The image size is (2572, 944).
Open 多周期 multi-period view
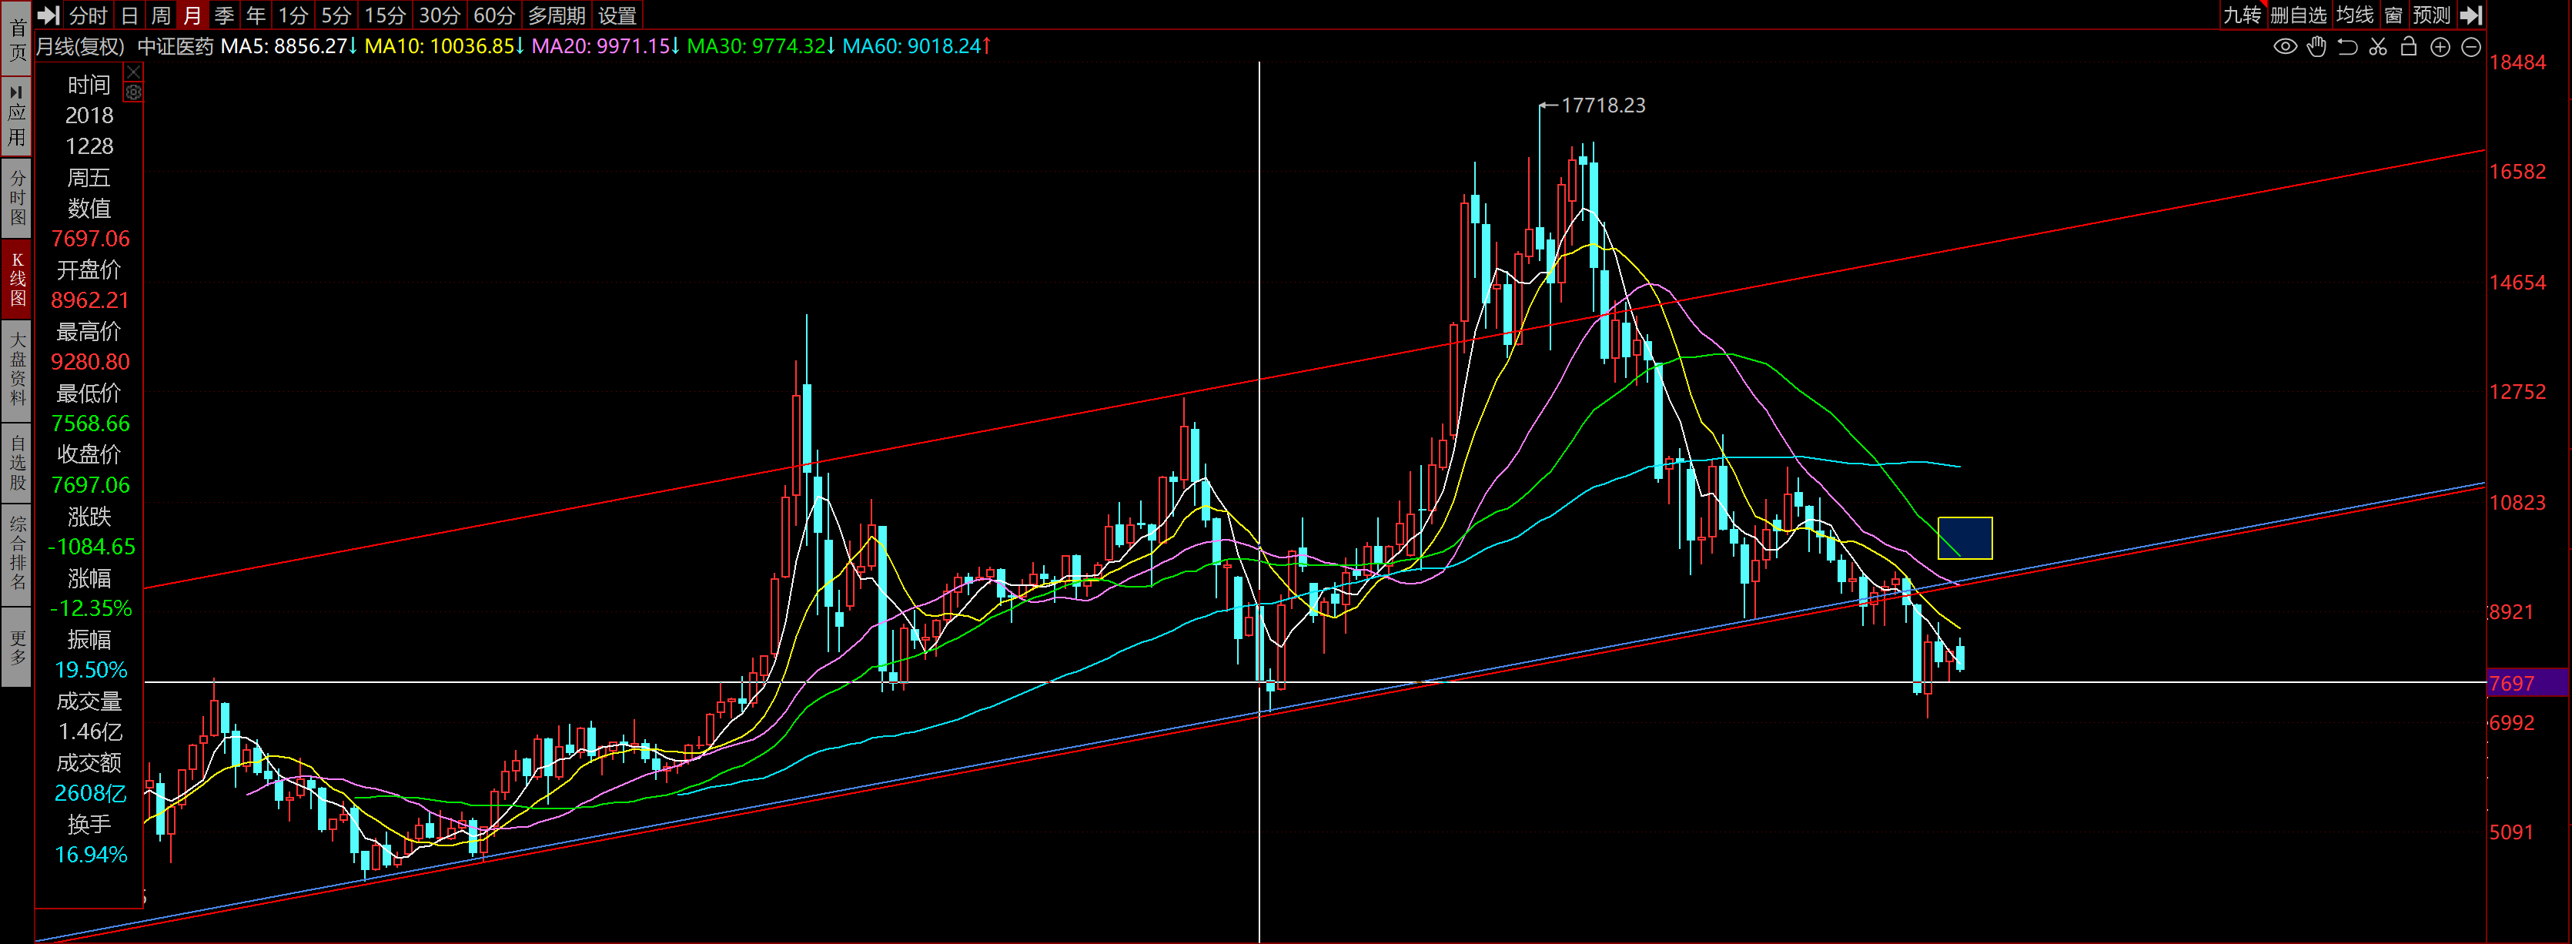pyautogui.click(x=556, y=15)
